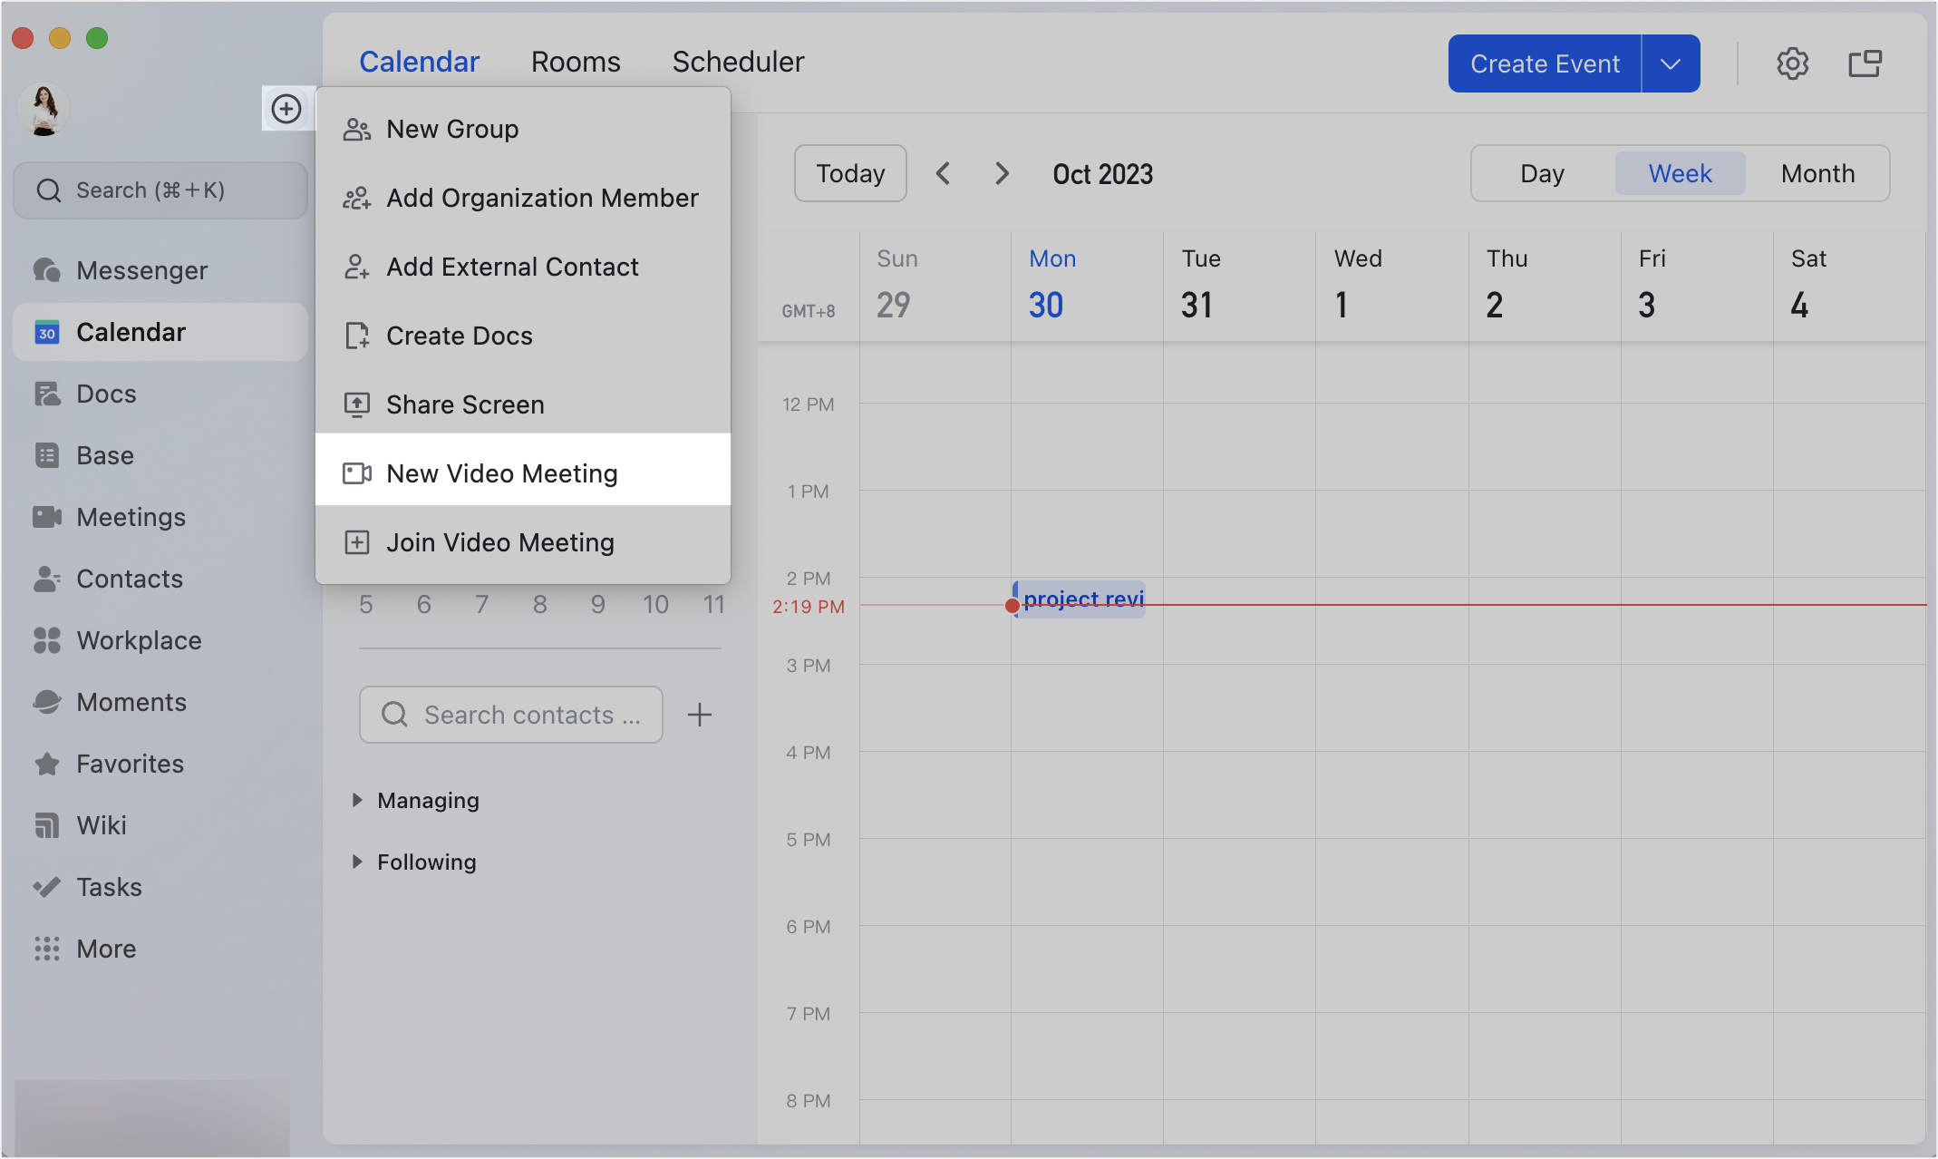Switch to the Rooms tab
This screenshot has height=1159, width=1938.
click(x=575, y=61)
